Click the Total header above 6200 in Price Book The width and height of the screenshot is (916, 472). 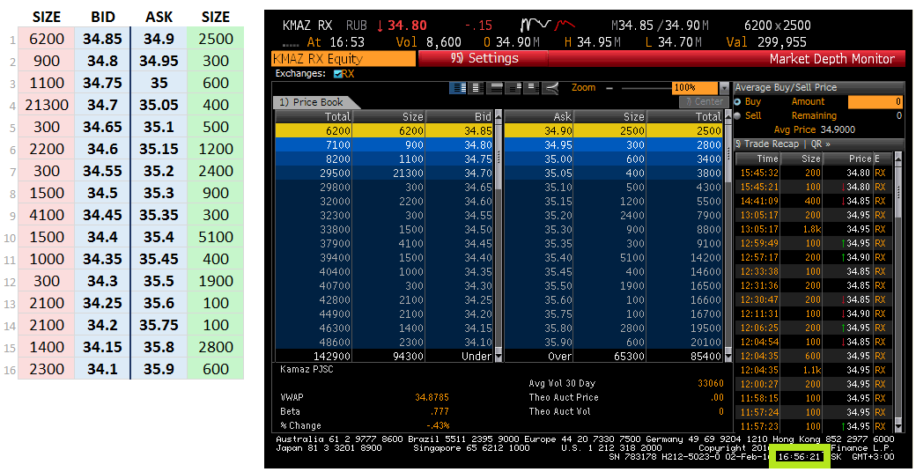[314, 117]
